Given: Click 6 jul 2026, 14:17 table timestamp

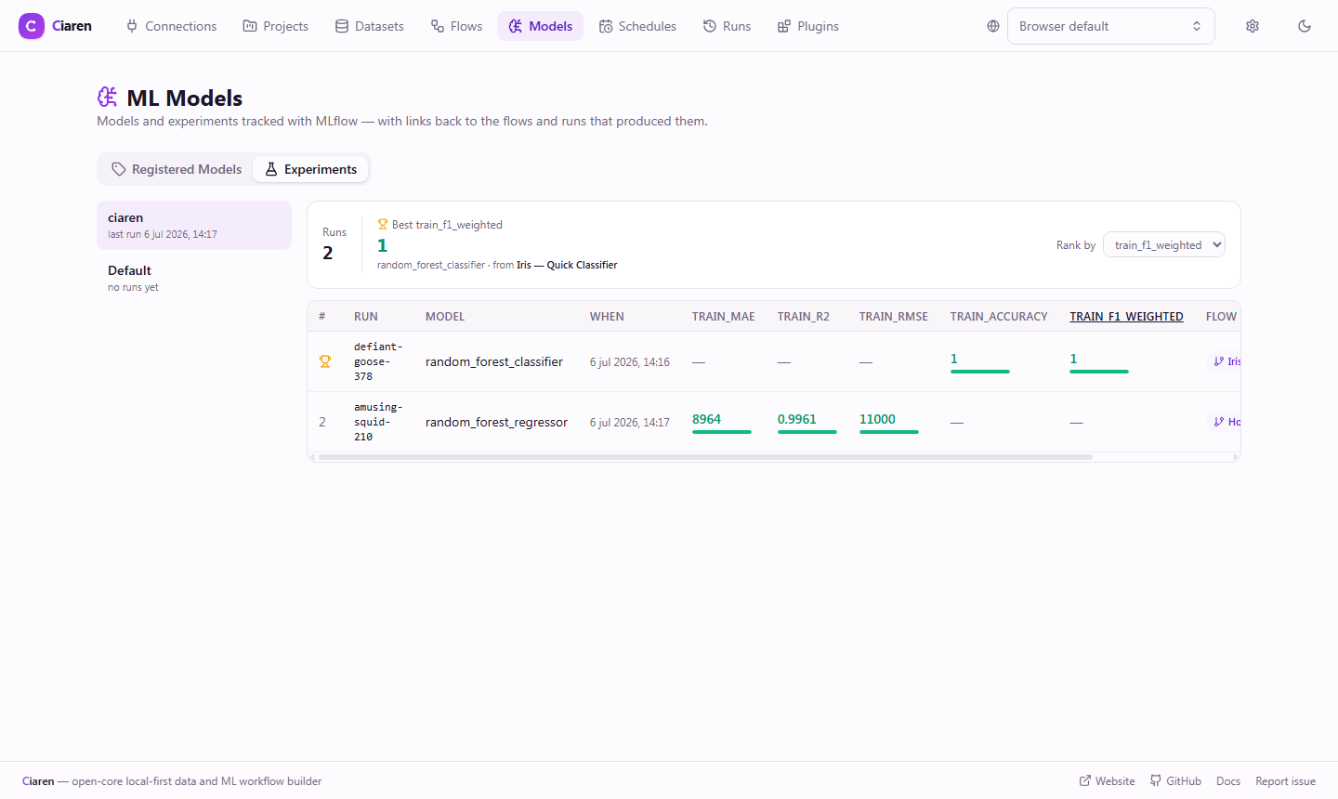Looking at the screenshot, I should click(630, 423).
